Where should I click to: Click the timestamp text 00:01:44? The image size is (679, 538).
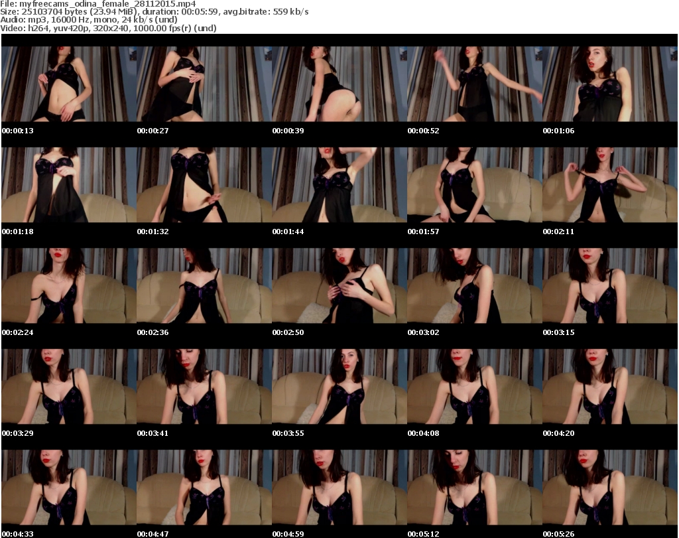[x=288, y=232]
